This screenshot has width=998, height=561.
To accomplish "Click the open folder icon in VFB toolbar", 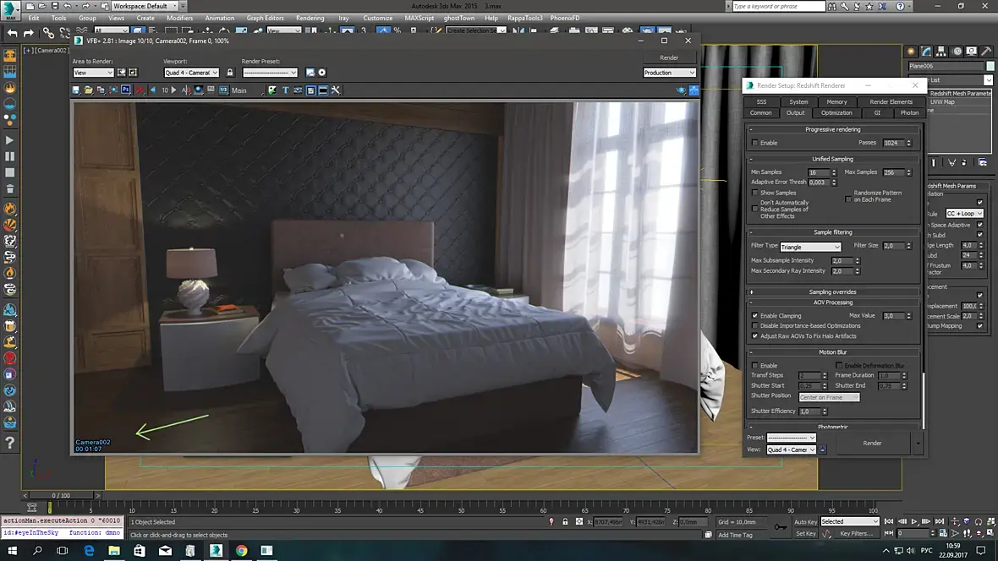I will coord(89,90).
